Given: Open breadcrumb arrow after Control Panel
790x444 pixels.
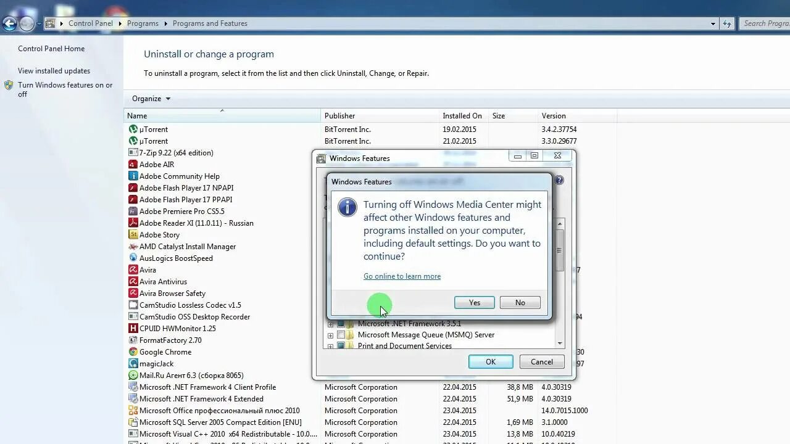Looking at the screenshot, I should [120, 23].
